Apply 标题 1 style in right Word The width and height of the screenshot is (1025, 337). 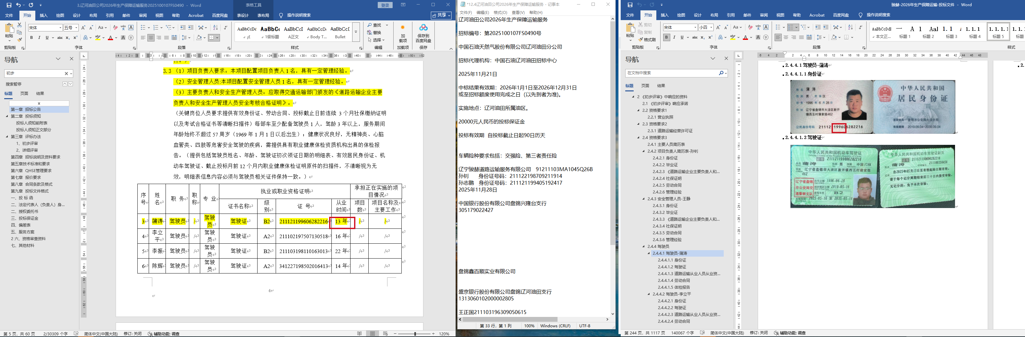point(904,32)
